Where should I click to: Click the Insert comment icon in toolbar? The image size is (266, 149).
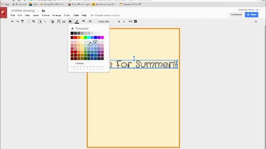click(x=135, y=22)
